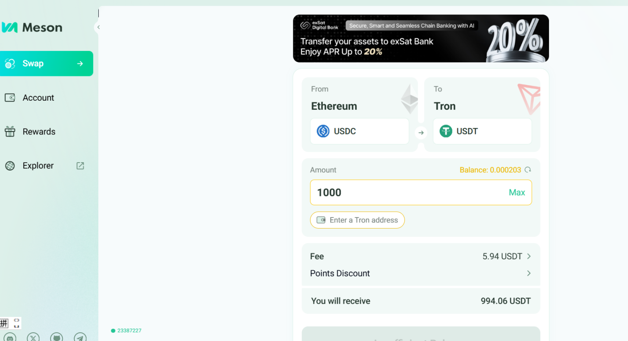This screenshot has height=341, width=628.
Task: Click the Meson logo
Action: click(x=32, y=27)
